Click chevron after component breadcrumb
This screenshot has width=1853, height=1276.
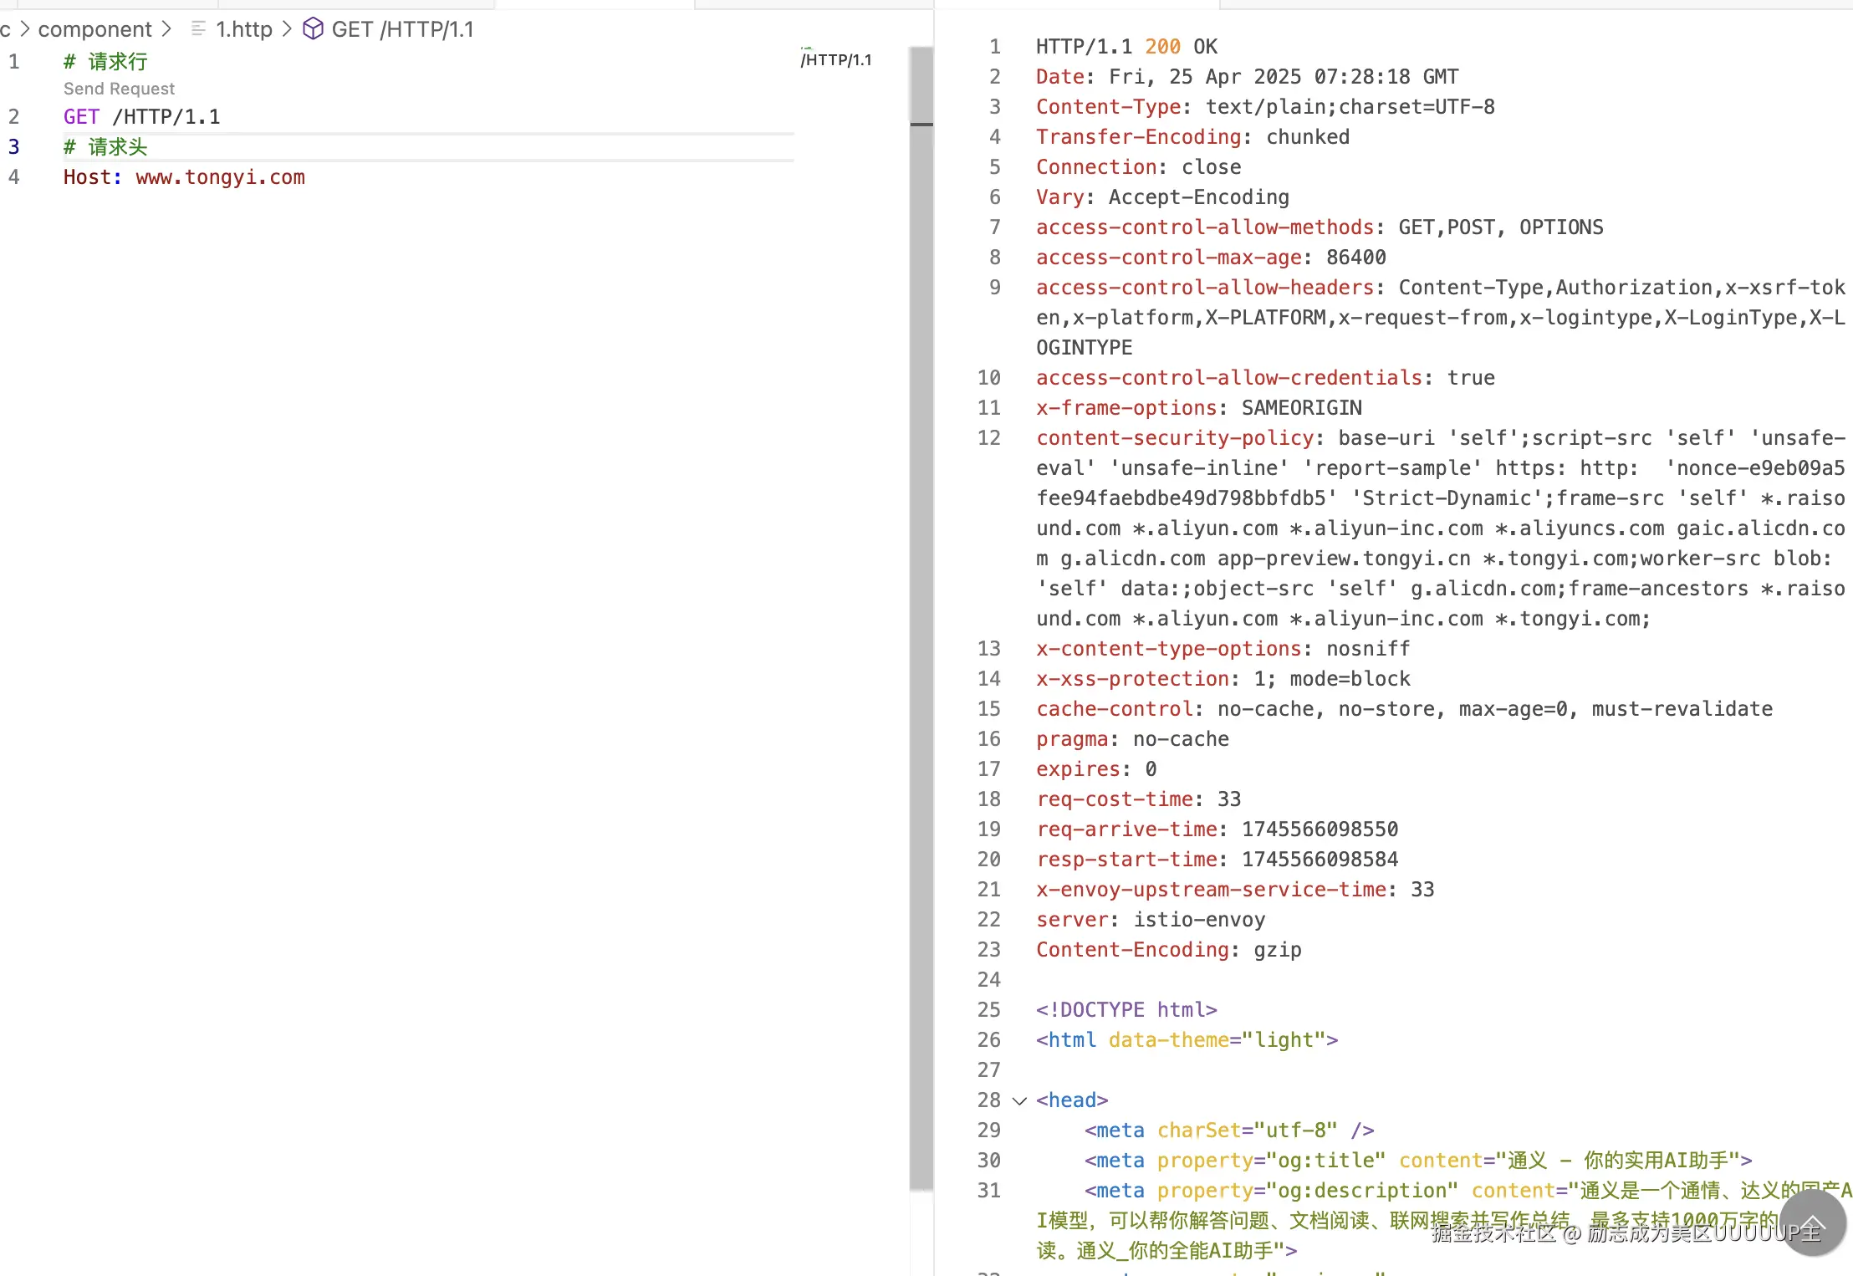(x=166, y=29)
